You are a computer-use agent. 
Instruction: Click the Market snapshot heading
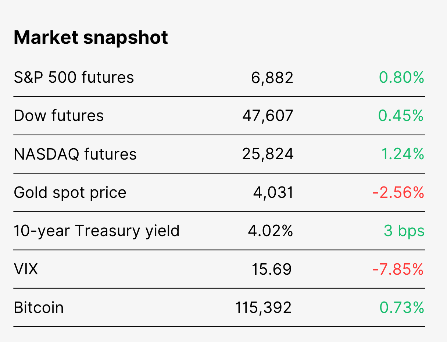point(91,38)
